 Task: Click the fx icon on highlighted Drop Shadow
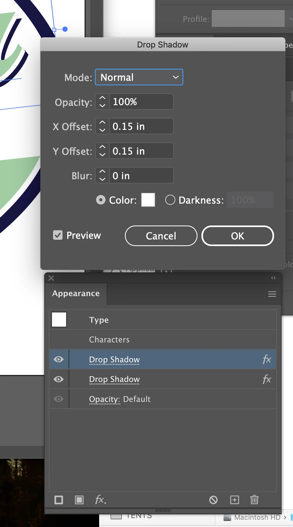(267, 359)
